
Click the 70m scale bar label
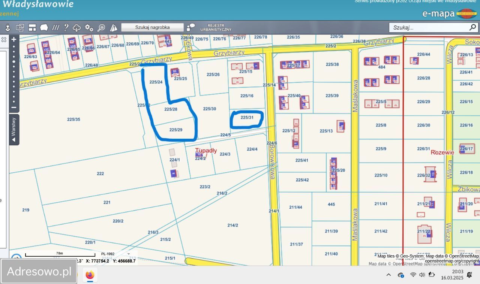pyautogui.click(x=60, y=253)
